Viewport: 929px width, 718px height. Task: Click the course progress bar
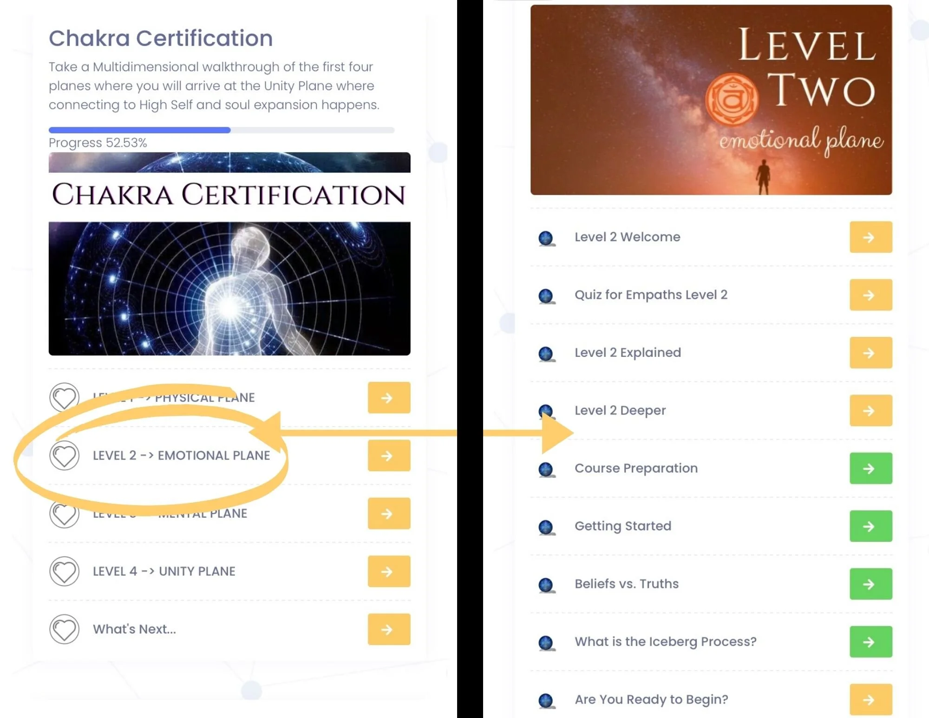(221, 130)
